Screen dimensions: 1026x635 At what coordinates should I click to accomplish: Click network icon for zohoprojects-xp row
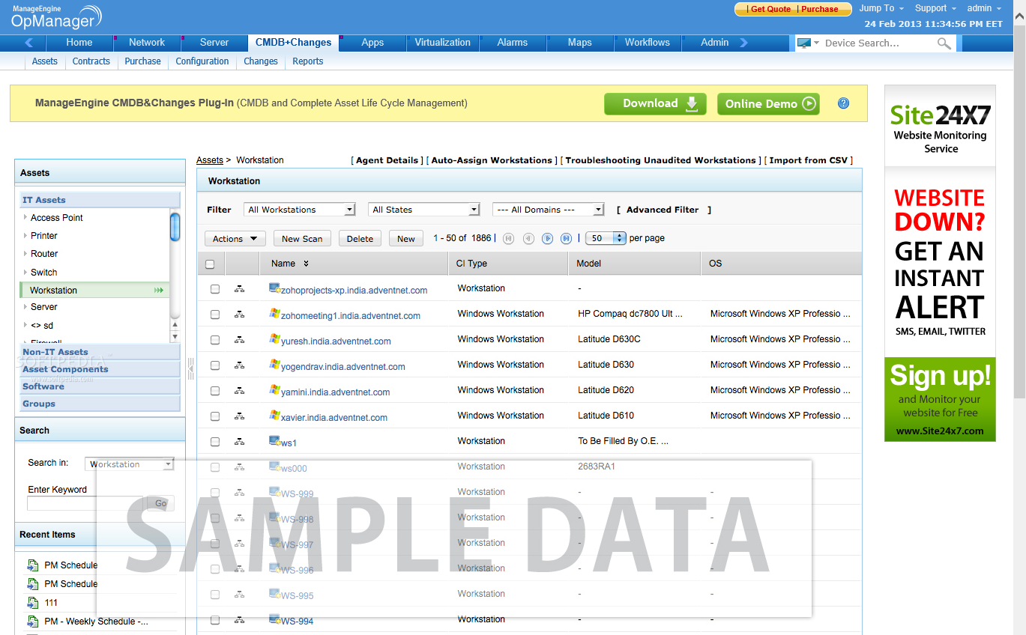coord(239,289)
